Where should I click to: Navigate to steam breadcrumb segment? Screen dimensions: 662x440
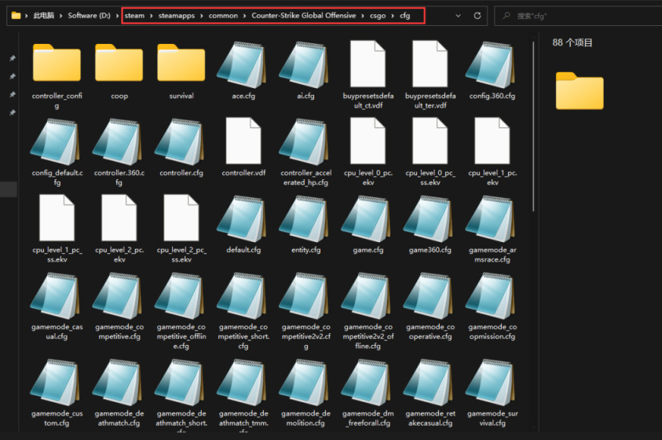(134, 16)
